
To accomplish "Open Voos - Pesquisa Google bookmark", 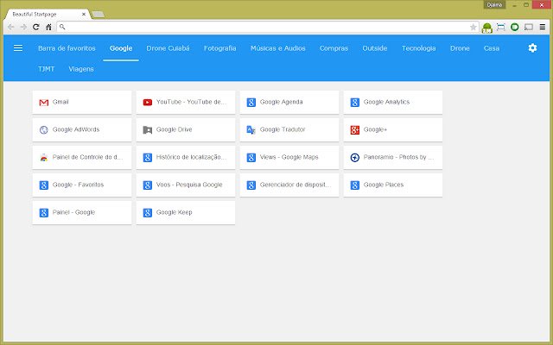I will (186, 185).
